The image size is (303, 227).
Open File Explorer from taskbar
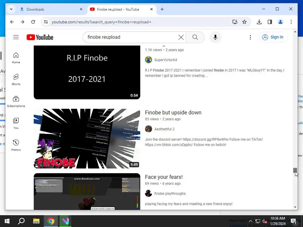pos(36,221)
